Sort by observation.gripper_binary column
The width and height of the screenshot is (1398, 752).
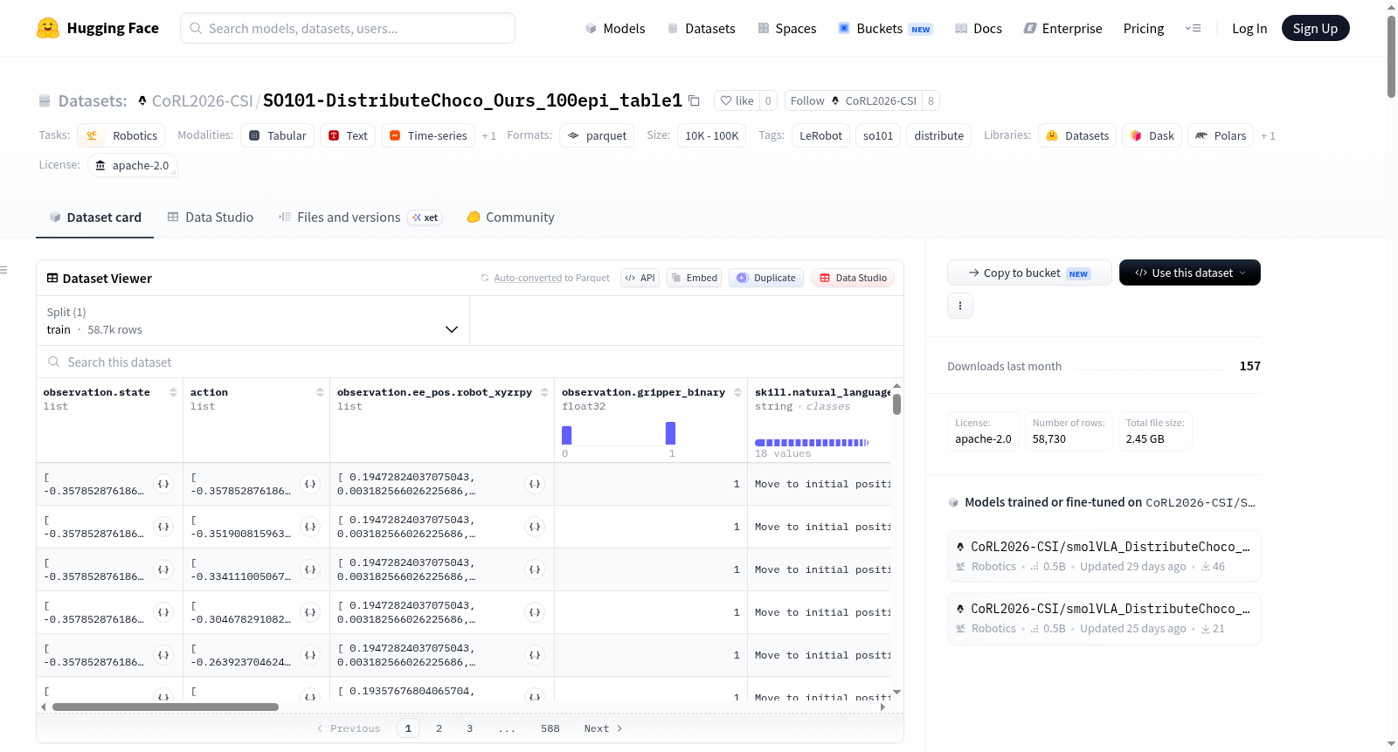737,392
